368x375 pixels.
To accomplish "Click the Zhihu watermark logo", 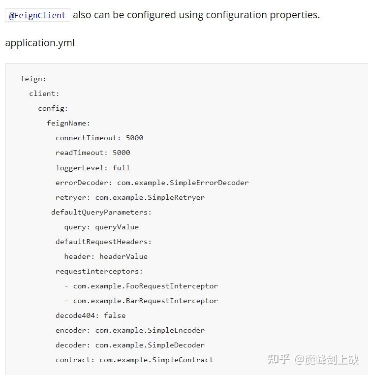I will point(278,360).
